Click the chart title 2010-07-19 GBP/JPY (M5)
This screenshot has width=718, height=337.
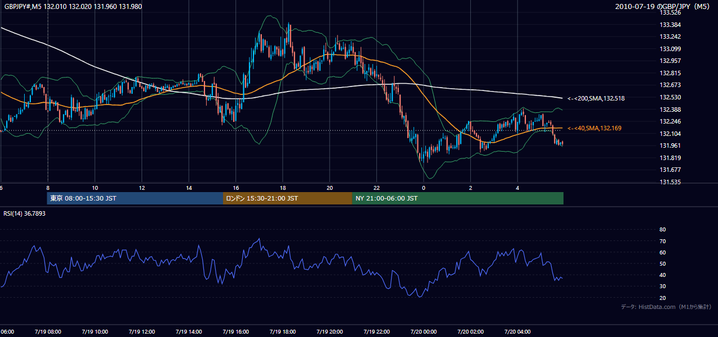[x=663, y=7]
